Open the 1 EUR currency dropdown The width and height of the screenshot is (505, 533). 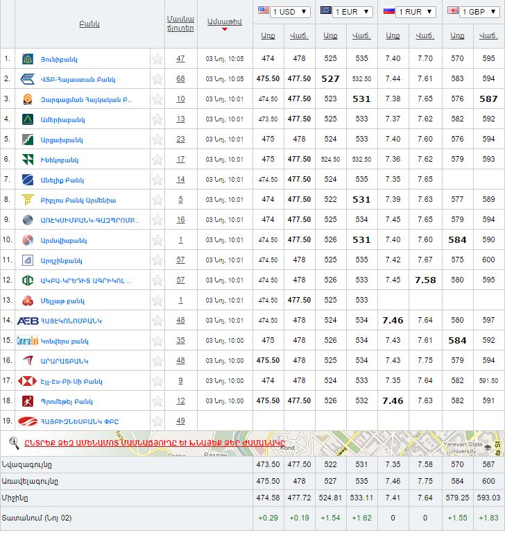click(346, 12)
